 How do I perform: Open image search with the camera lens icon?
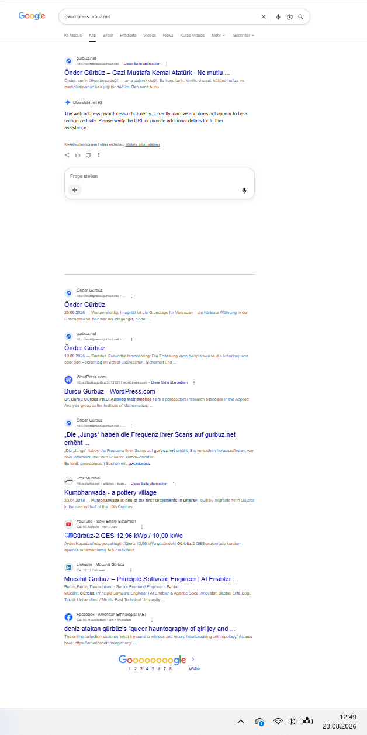(x=289, y=17)
